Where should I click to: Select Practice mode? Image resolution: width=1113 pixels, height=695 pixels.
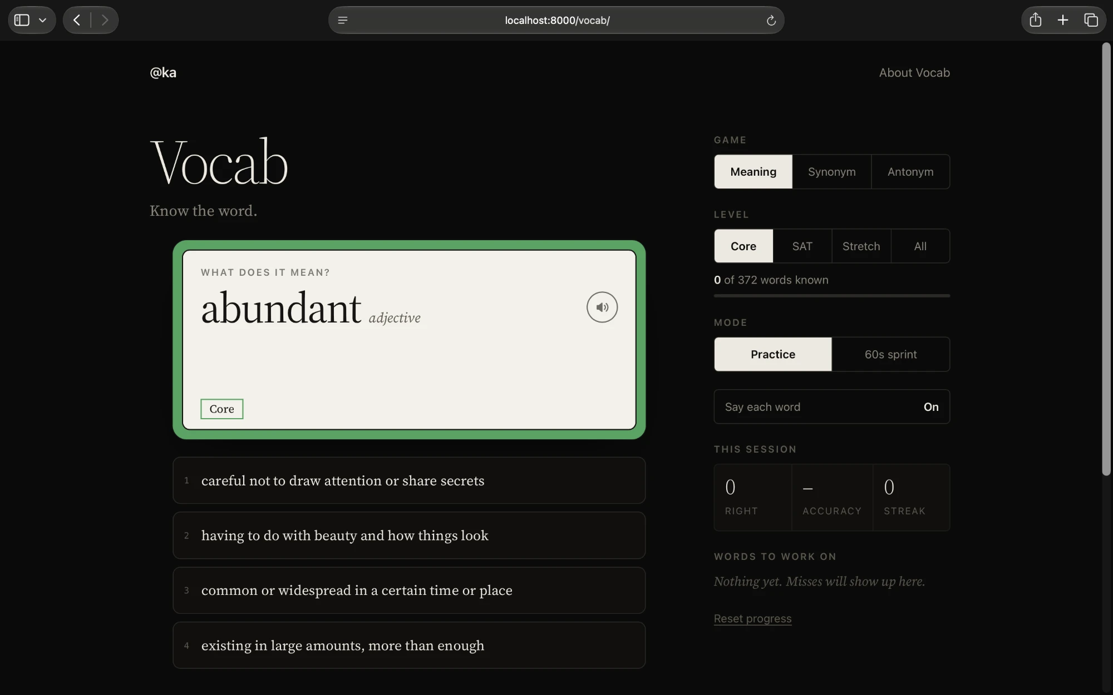pos(773,354)
